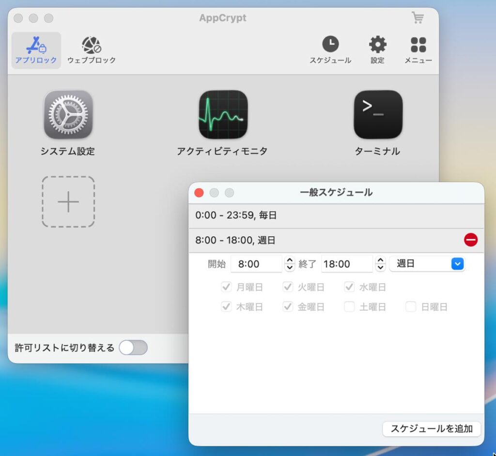Select the システム設定 app icon
496x456 pixels.
click(68, 115)
